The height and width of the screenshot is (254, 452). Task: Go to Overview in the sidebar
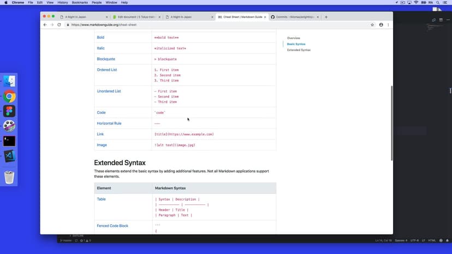(294, 38)
